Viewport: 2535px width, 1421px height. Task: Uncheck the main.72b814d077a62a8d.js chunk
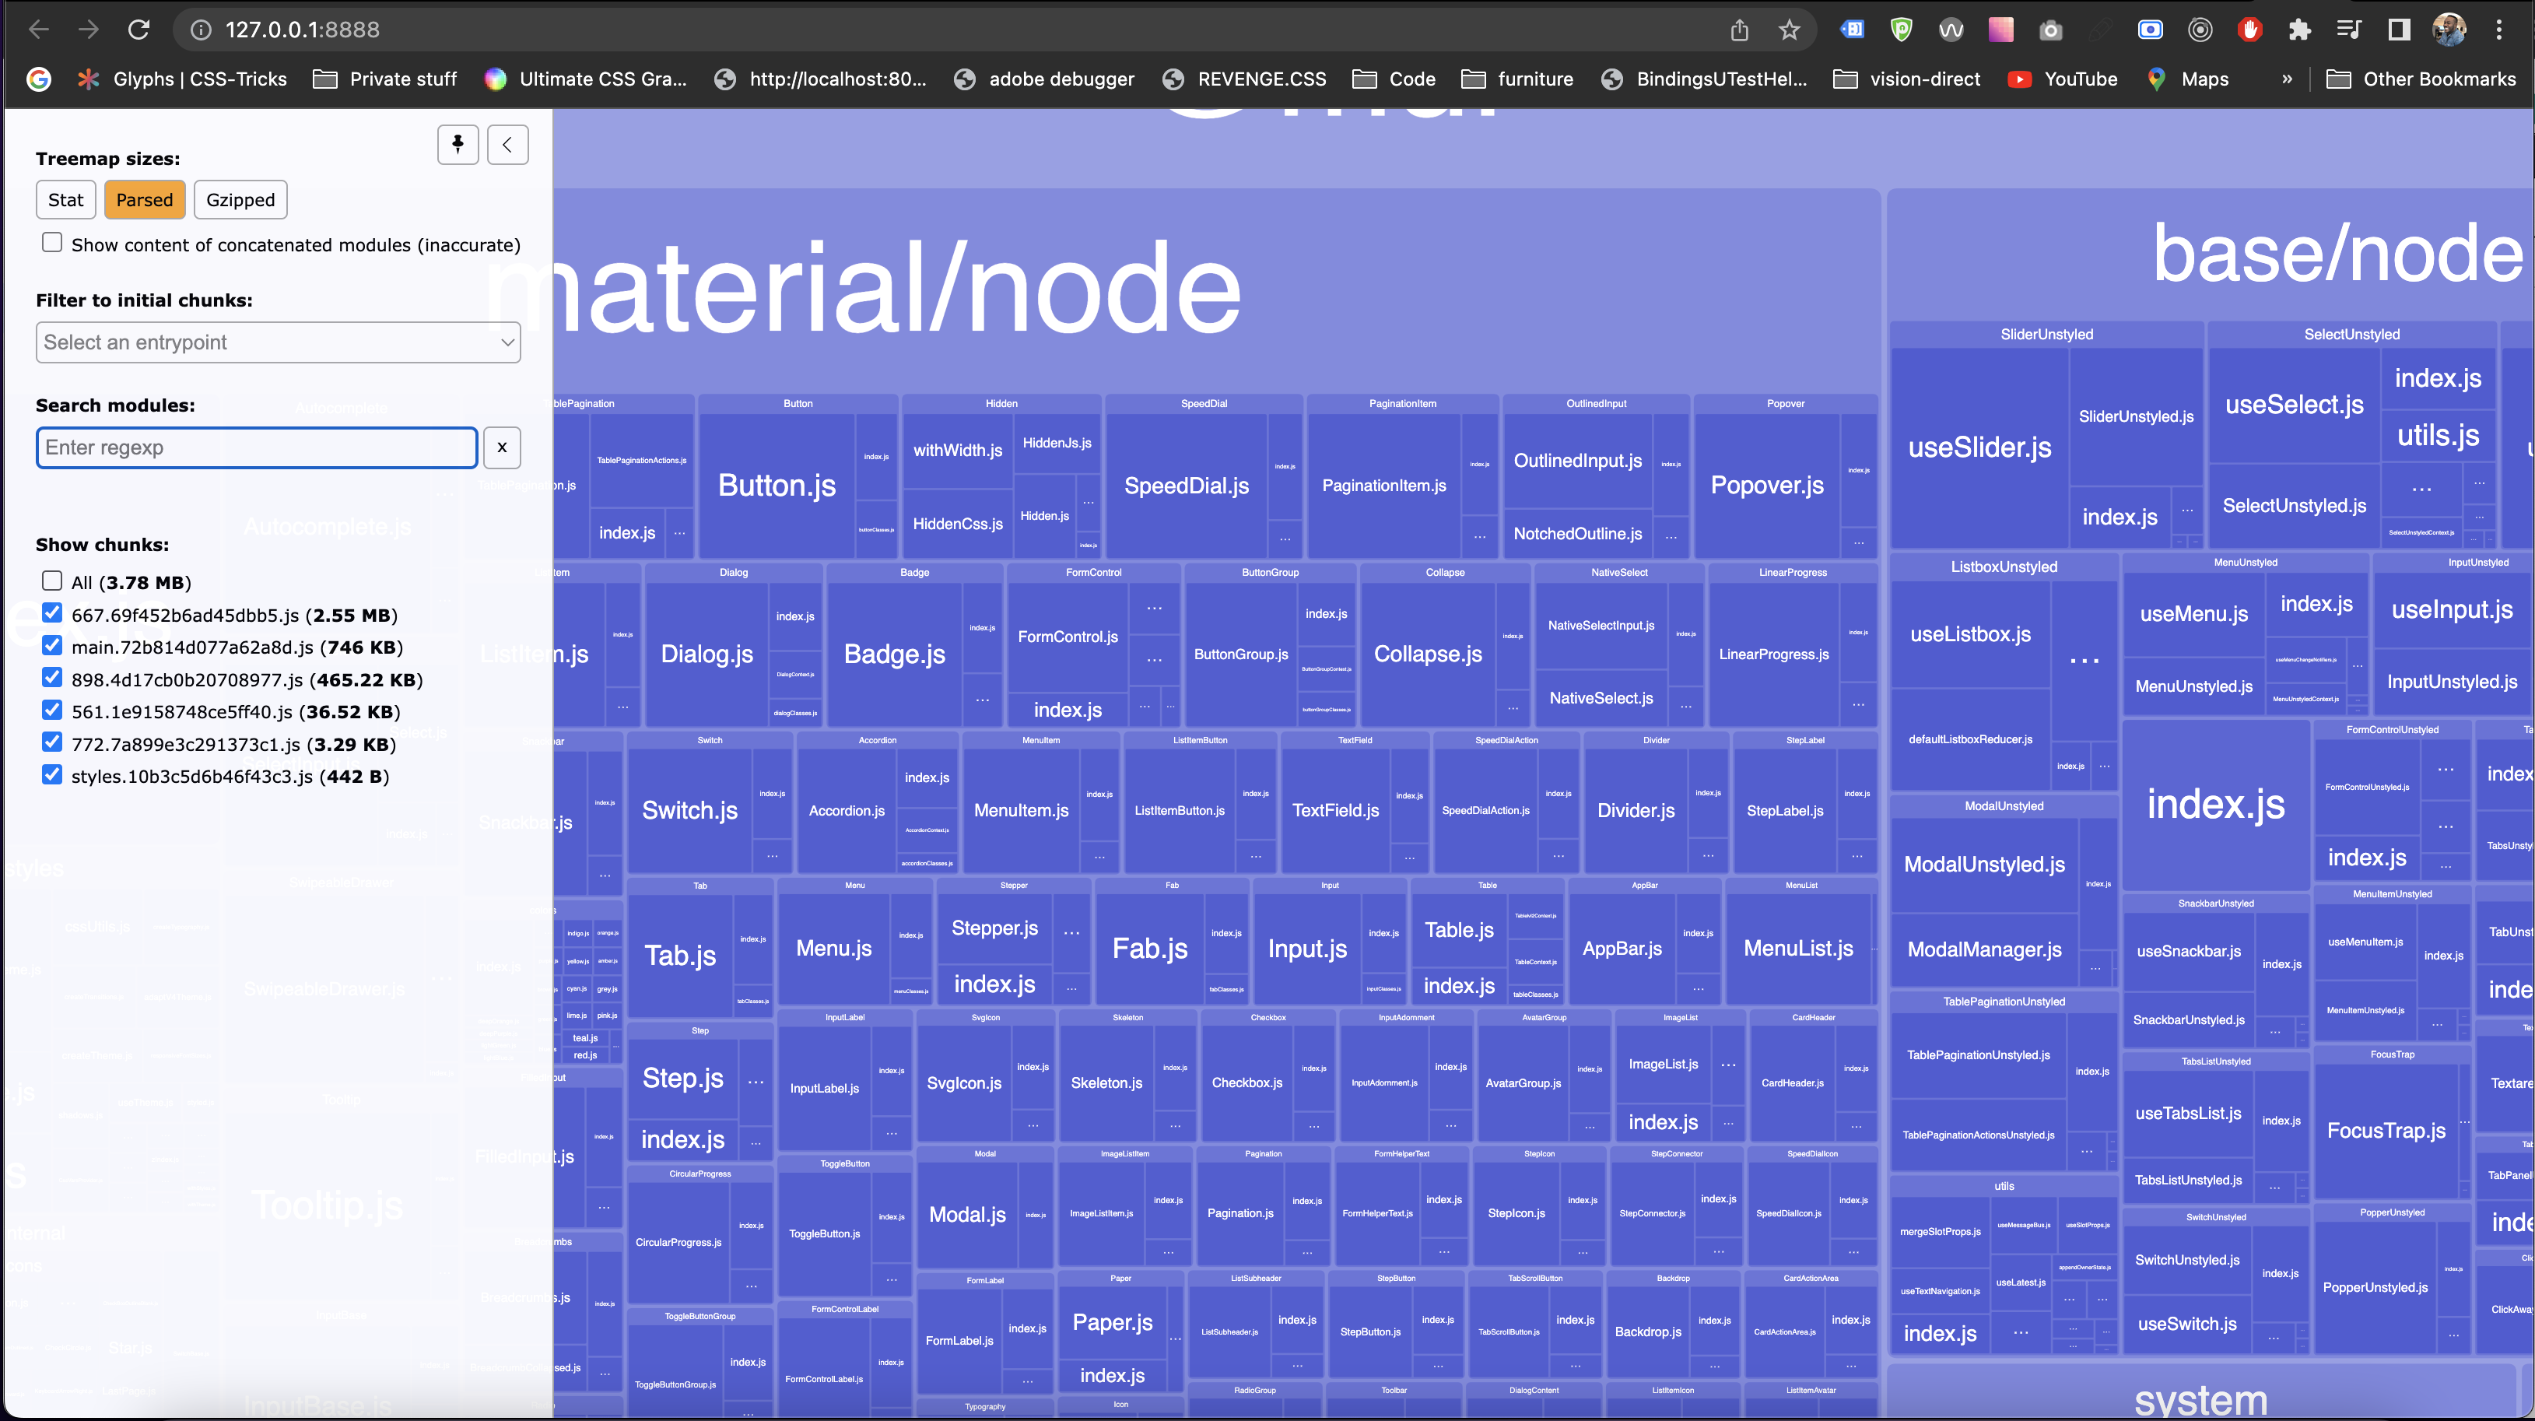pyautogui.click(x=52, y=646)
